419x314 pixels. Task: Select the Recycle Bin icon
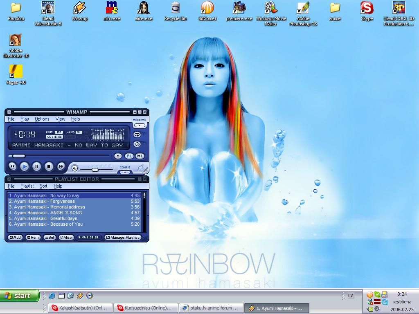[x=175, y=11]
